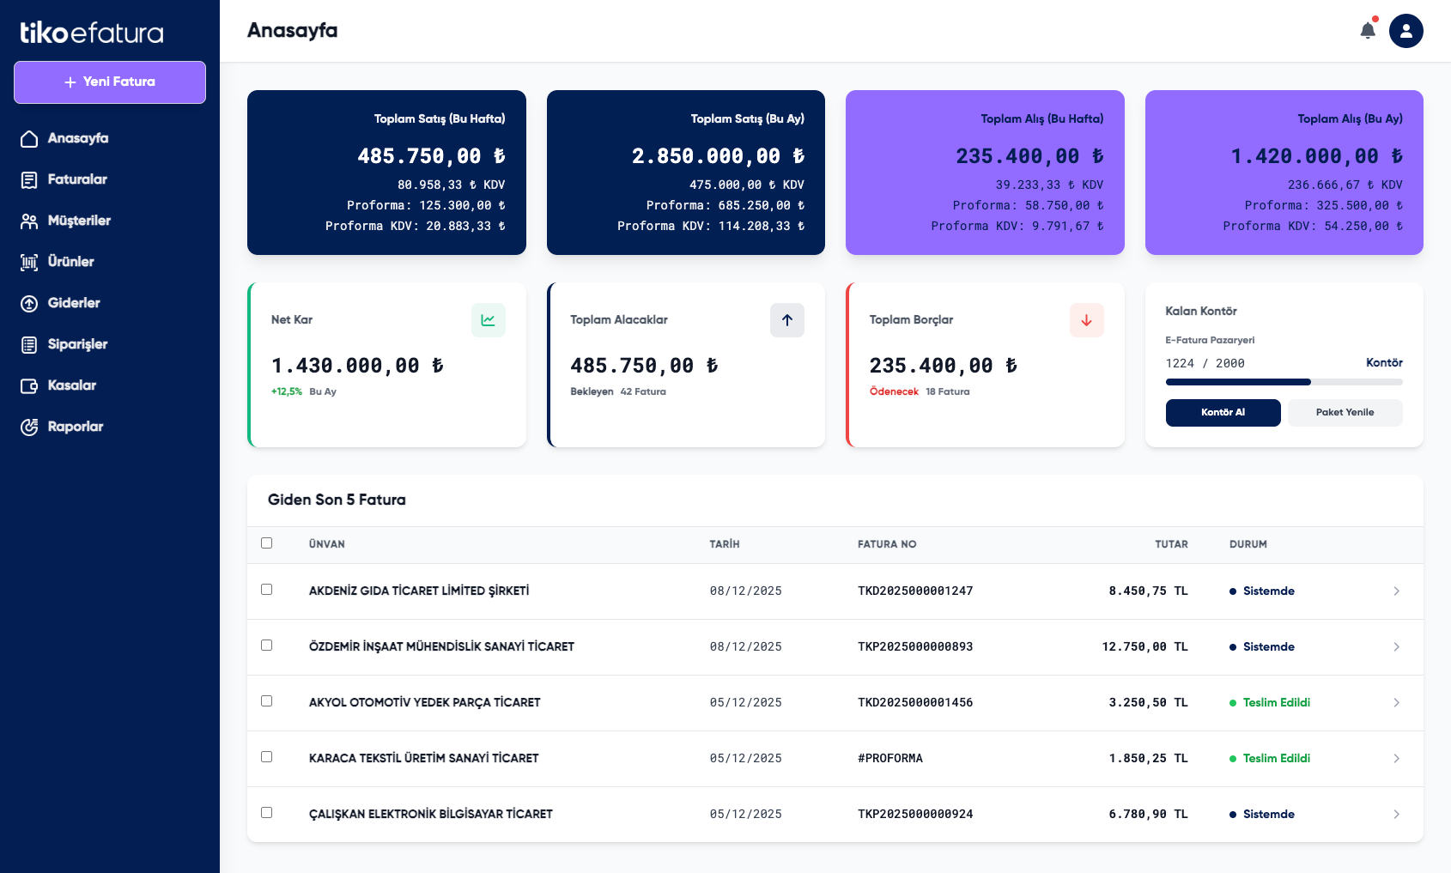This screenshot has width=1451, height=873.
Task: Click the Toplam Borçlar down arrow icon
Action: pos(1086,320)
